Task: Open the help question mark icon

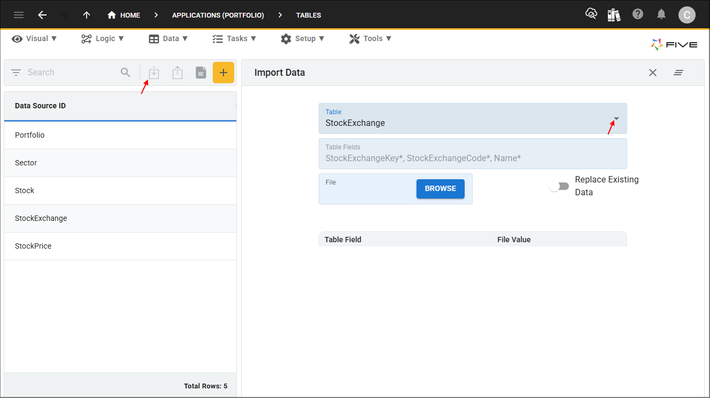Action: click(638, 14)
